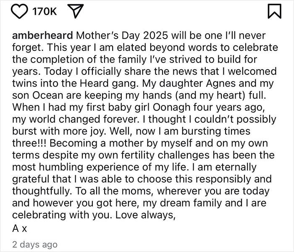The height and width of the screenshot is (252, 294).
Task: Click the 'A x' signature line
Action: [20, 228]
